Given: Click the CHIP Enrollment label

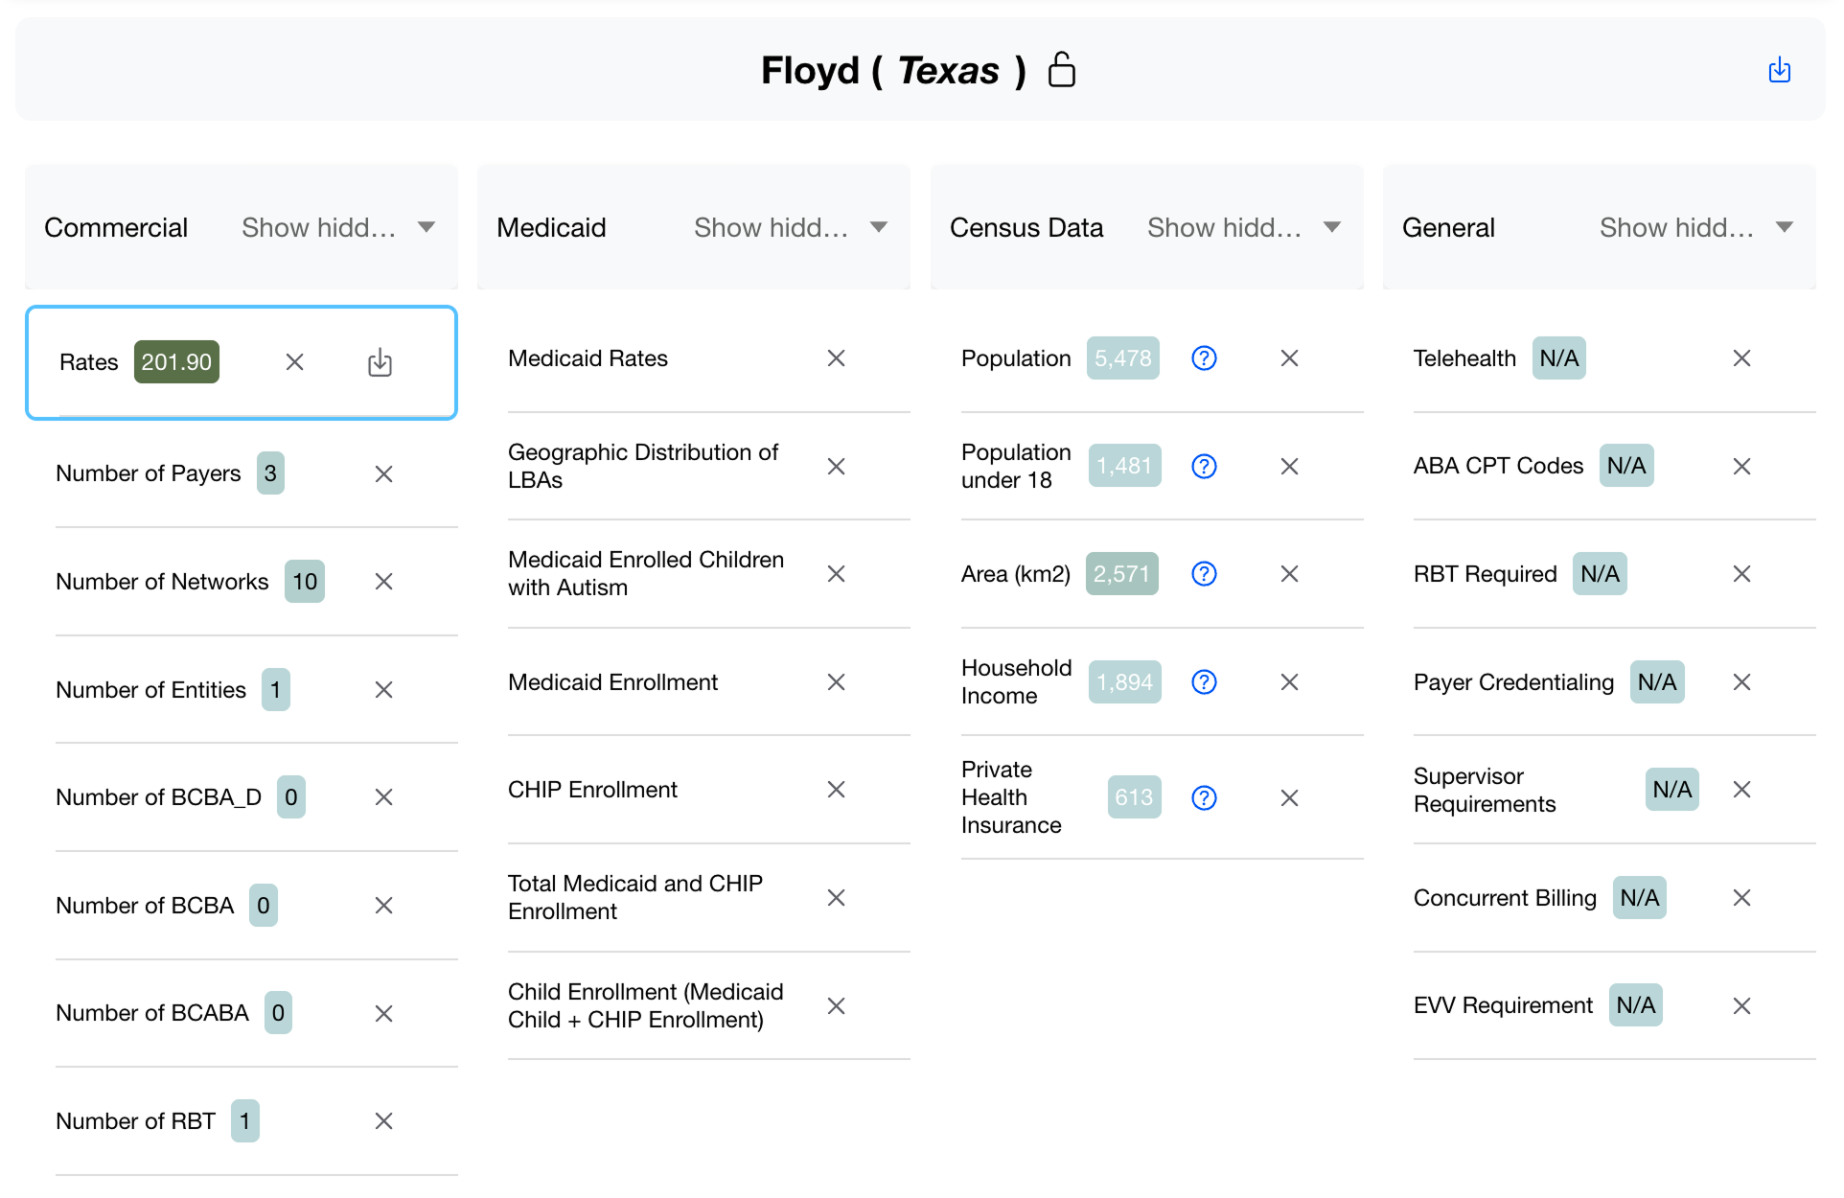Looking at the screenshot, I should [592, 790].
